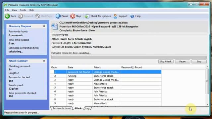Click the greyed-out Forward arrow icon
This screenshot has height=119, width=212.
(21, 16)
